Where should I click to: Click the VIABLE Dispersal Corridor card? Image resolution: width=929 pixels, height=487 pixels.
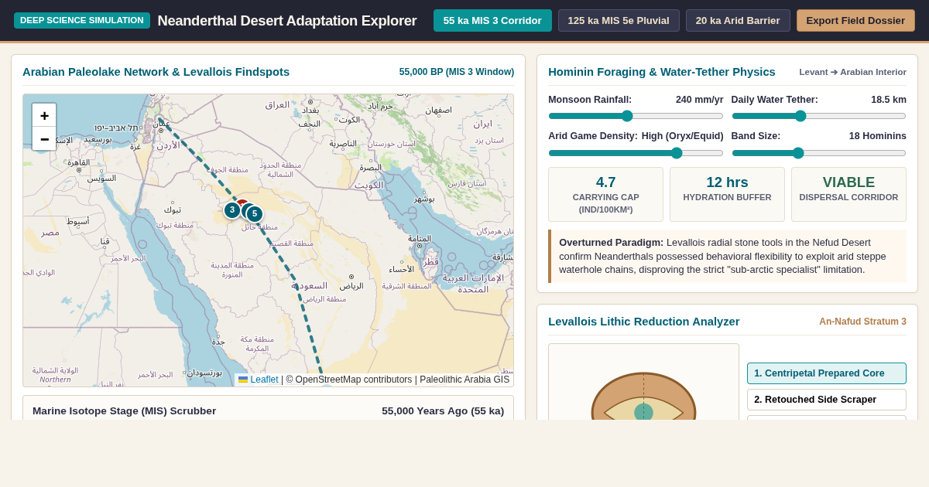(848, 195)
